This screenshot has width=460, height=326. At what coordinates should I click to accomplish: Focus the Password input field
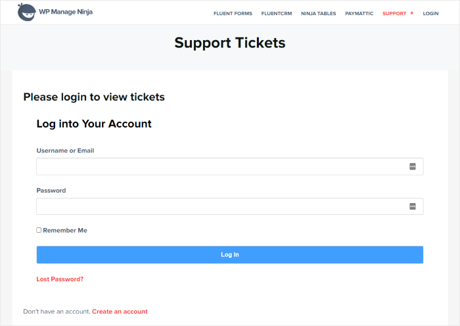(220, 206)
